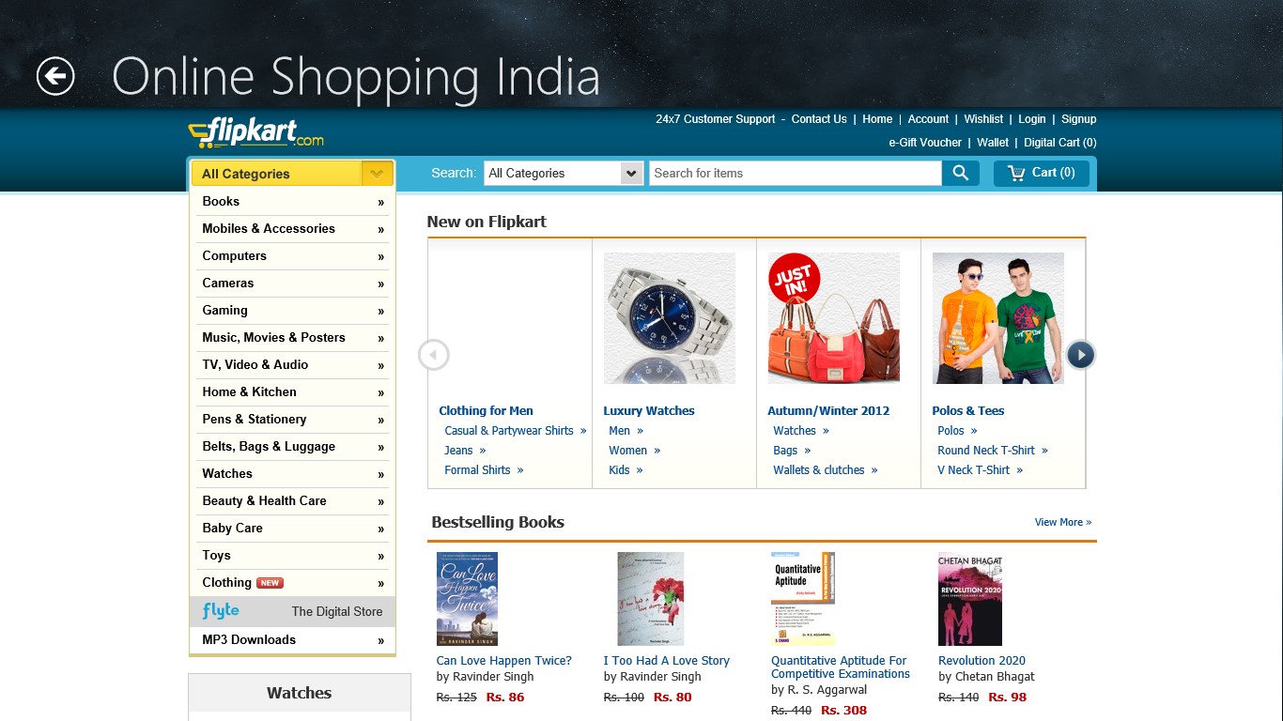Screen dimensions: 1283x721
Task: Go back with the circular arrow button
Action: 55,76
